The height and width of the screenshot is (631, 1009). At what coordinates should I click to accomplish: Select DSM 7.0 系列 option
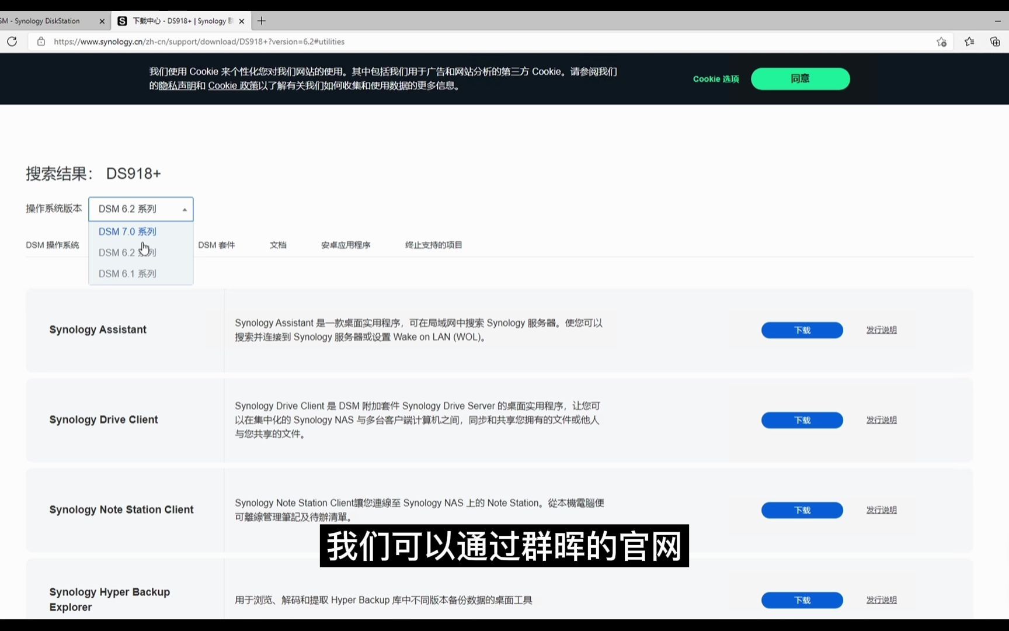(x=141, y=232)
